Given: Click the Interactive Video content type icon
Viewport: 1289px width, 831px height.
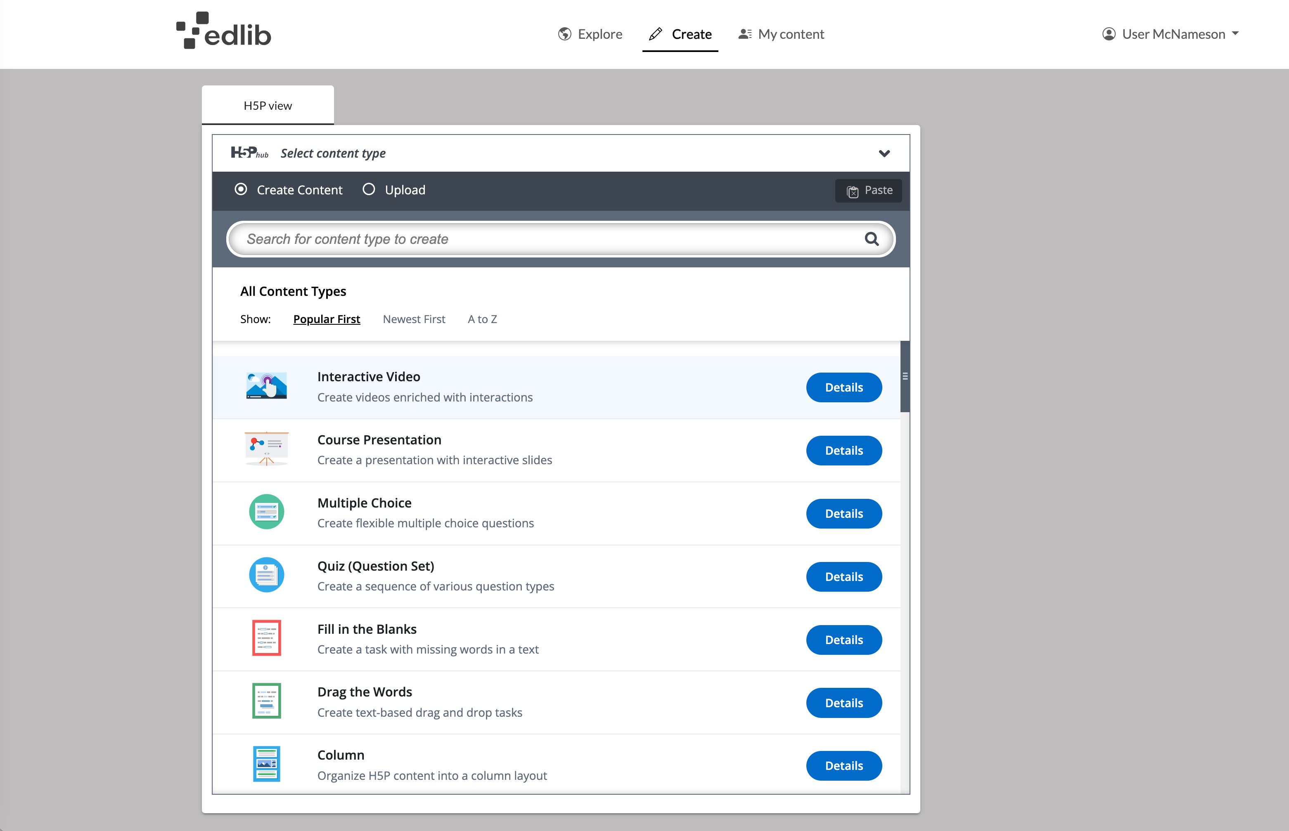Looking at the screenshot, I should pos(266,386).
